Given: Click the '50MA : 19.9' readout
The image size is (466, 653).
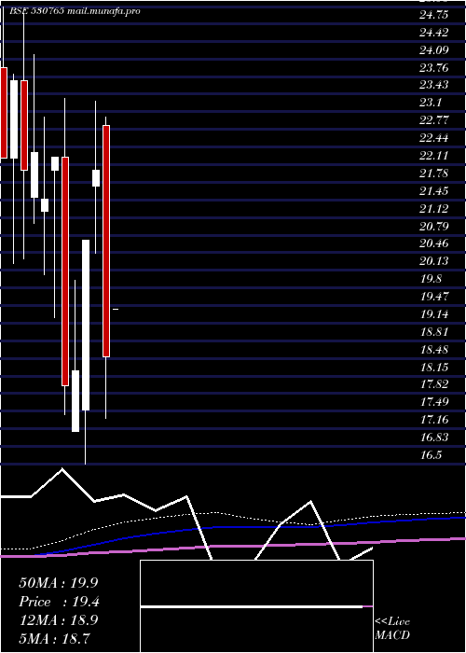Looking at the screenshot, I should click(x=58, y=583).
